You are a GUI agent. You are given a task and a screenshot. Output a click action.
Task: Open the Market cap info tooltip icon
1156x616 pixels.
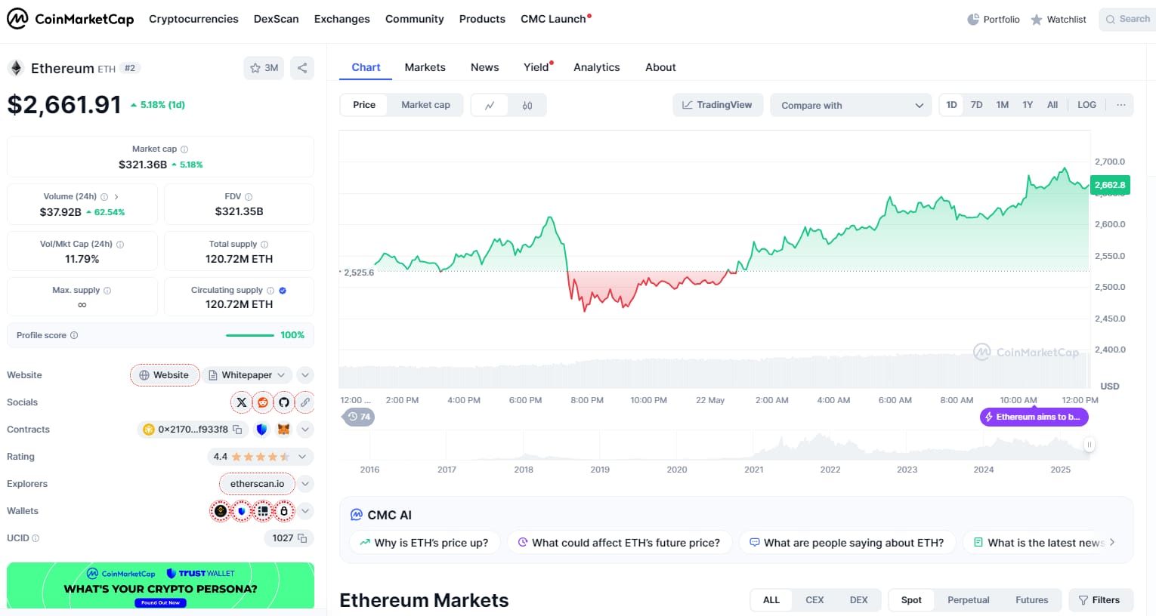tap(184, 149)
